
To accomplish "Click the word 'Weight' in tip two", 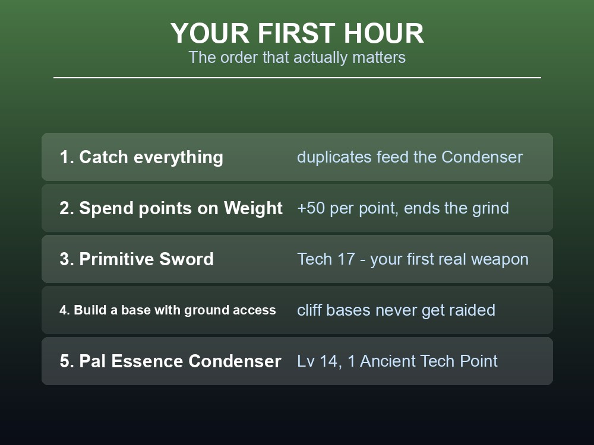I will click(253, 208).
